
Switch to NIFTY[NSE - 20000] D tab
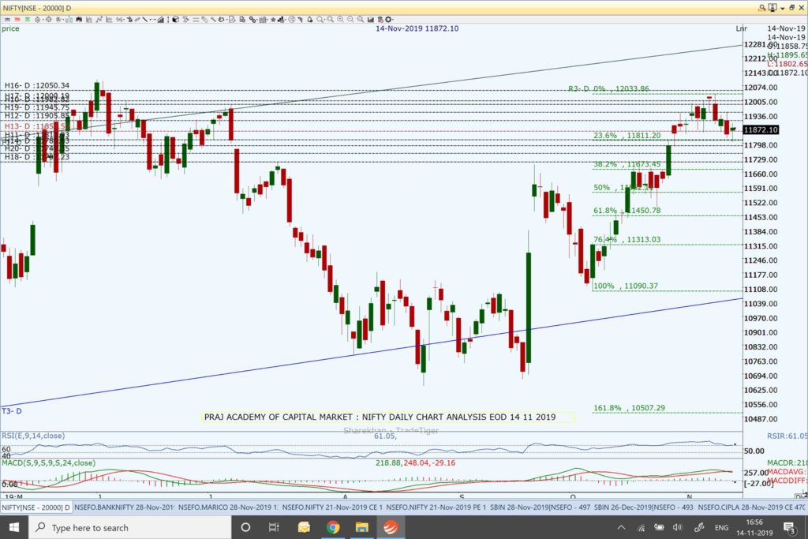[36, 507]
